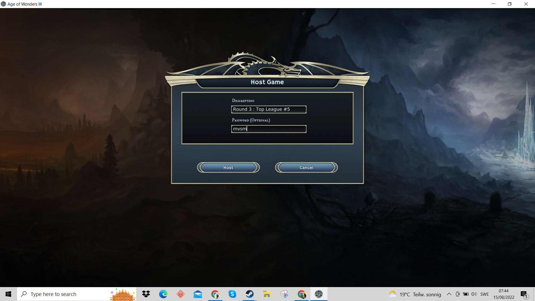This screenshot has width=535, height=301.
Task: Switch to Steam in taskbar
Action: tap(250, 294)
